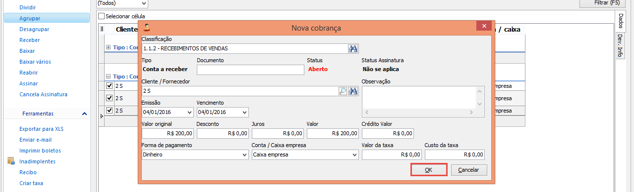Click Observação vertical scrollbar down arrow
This screenshot has height=192, width=634.
click(x=480, y=104)
